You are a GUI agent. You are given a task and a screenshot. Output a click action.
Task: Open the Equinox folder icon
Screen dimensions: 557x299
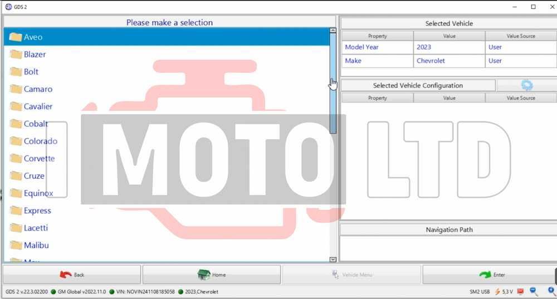[x=16, y=193]
